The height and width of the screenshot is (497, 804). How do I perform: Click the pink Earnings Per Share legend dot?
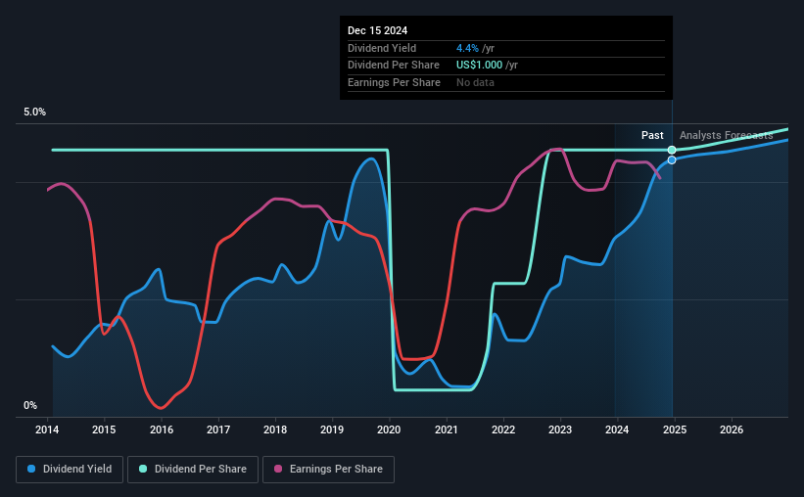click(278, 469)
